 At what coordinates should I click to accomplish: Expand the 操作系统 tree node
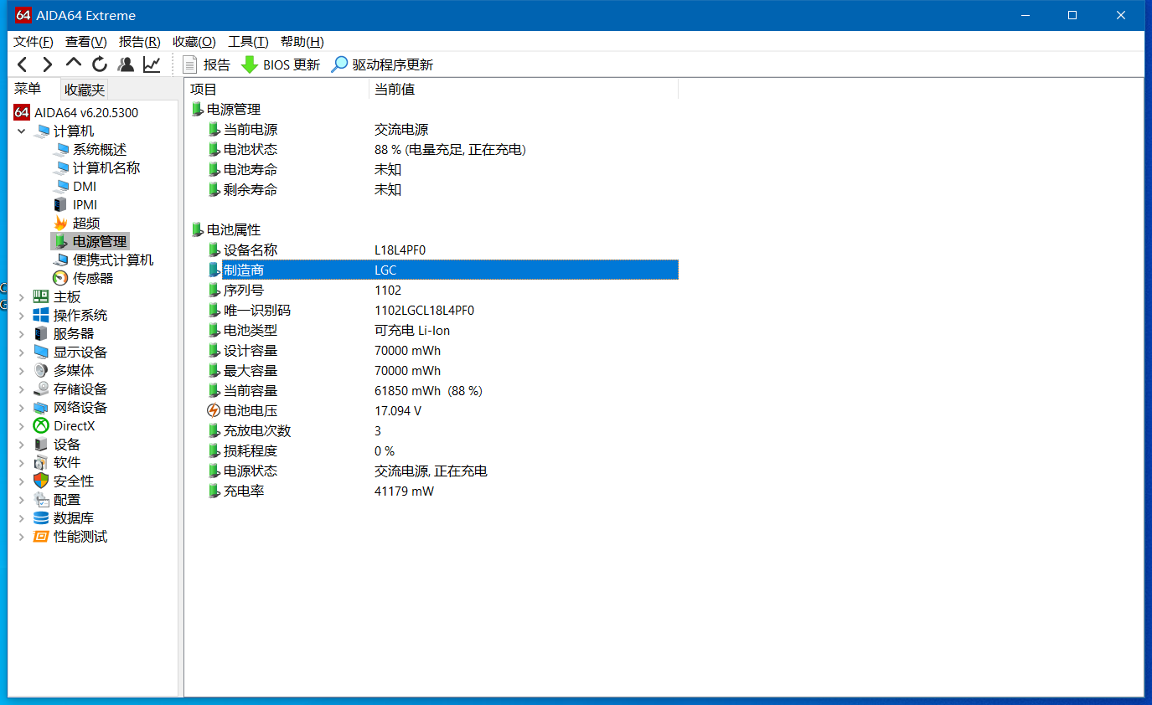click(x=21, y=315)
